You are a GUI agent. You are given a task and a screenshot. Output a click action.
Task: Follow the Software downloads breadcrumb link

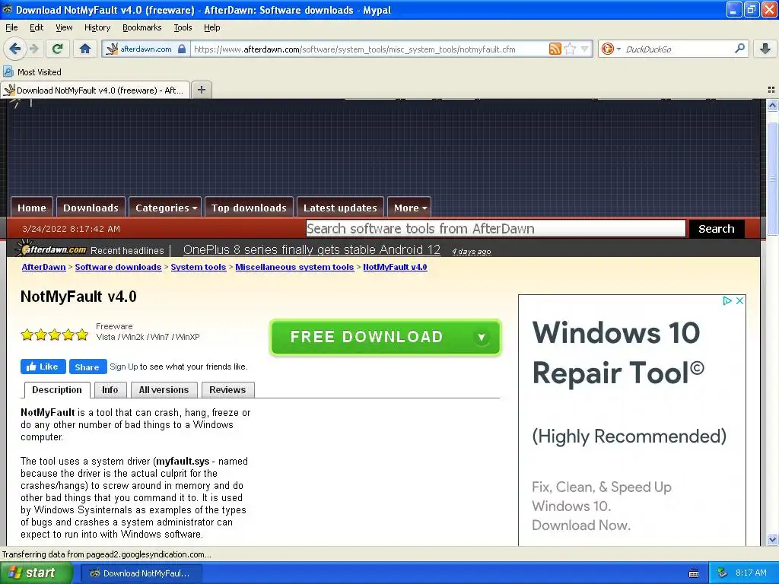(118, 267)
